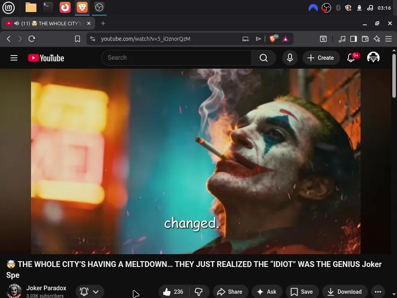Screen dimensions: 397x298
Task: Click the video title text
Action: click(194, 269)
